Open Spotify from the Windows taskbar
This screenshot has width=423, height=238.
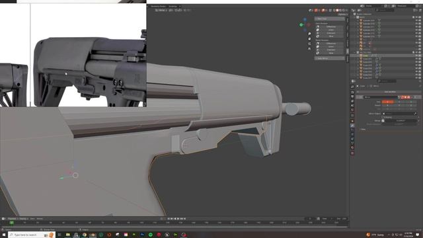click(151, 235)
